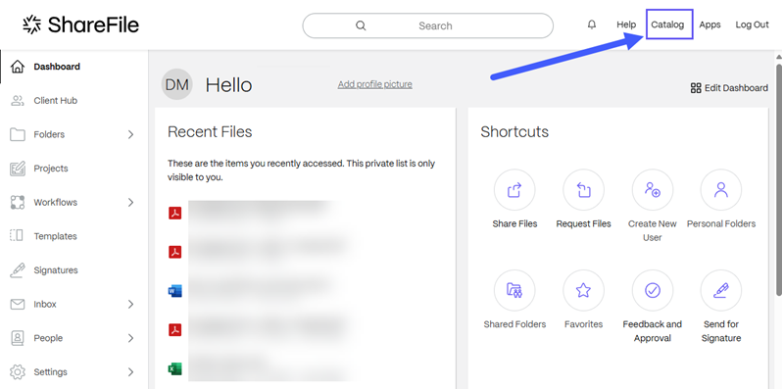Click inside the Search field

[428, 25]
